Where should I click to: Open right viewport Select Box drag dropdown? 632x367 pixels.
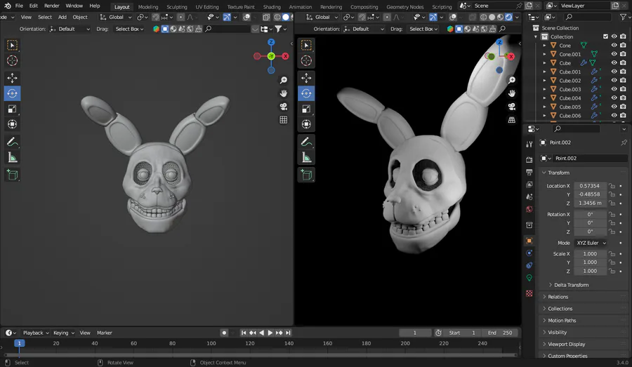point(423,29)
